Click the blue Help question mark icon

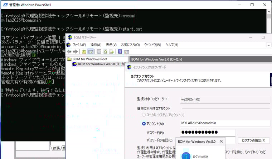(120, 51)
